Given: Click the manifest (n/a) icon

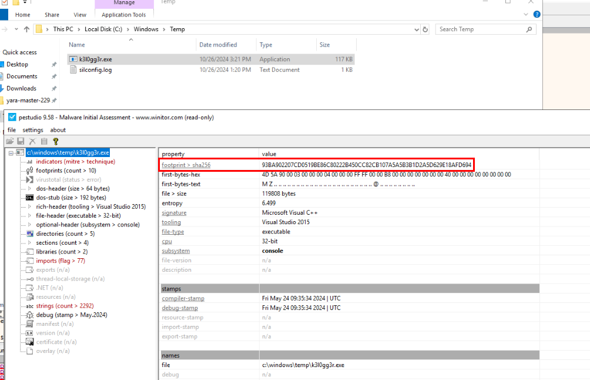Looking at the screenshot, I should [30, 324].
